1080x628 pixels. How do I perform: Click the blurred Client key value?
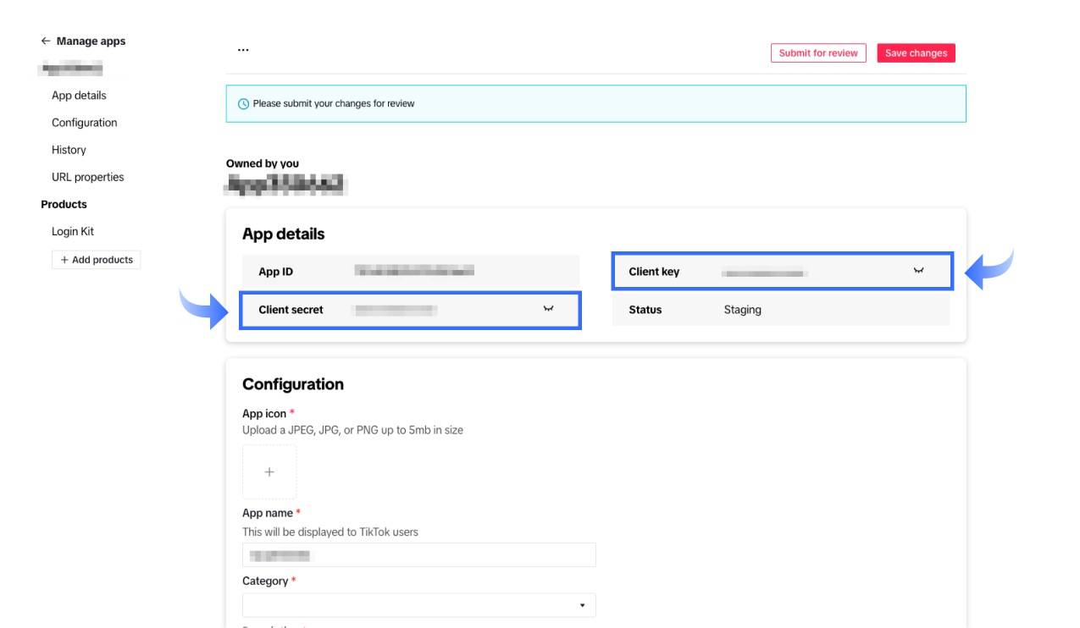tap(764, 273)
